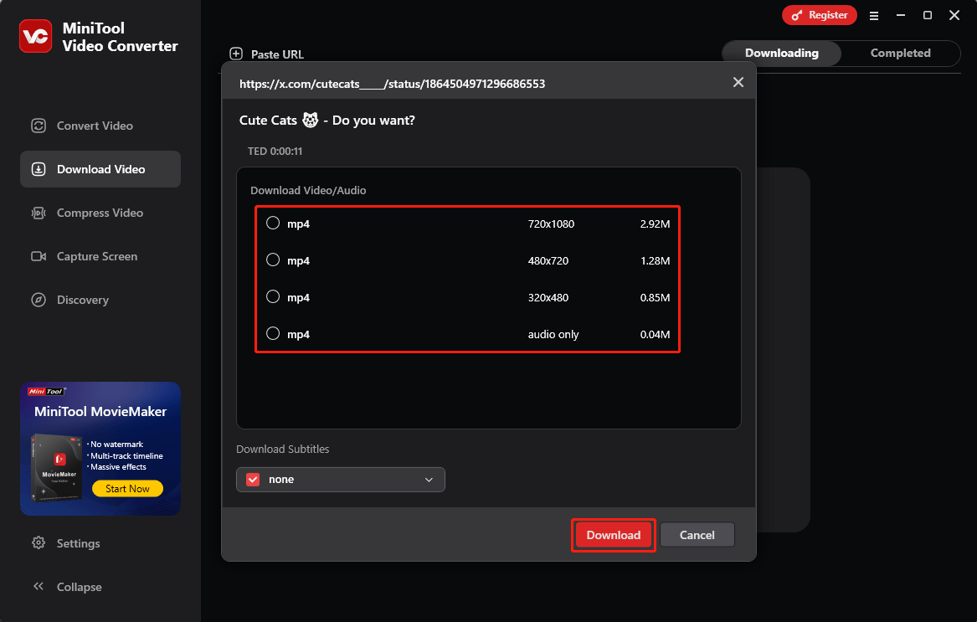The image size is (977, 622).
Task: Go to the Compress Video section
Action: coord(100,213)
